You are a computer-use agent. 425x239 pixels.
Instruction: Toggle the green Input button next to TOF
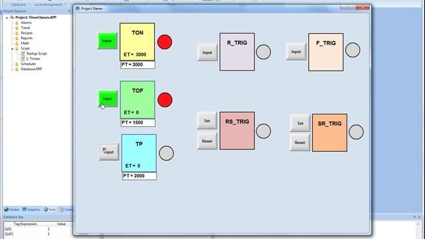pos(108,99)
